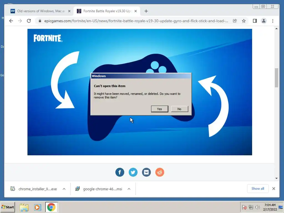Viewport: 284px width, 213px height.
Task: Click Show desktop icon in tray
Action: click(x=281, y=207)
